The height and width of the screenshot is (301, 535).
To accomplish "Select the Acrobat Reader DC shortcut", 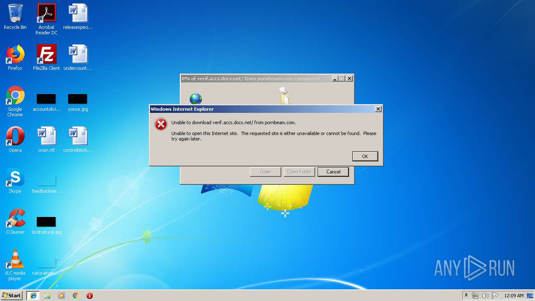I will pyautogui.click(x=46, y=19).
